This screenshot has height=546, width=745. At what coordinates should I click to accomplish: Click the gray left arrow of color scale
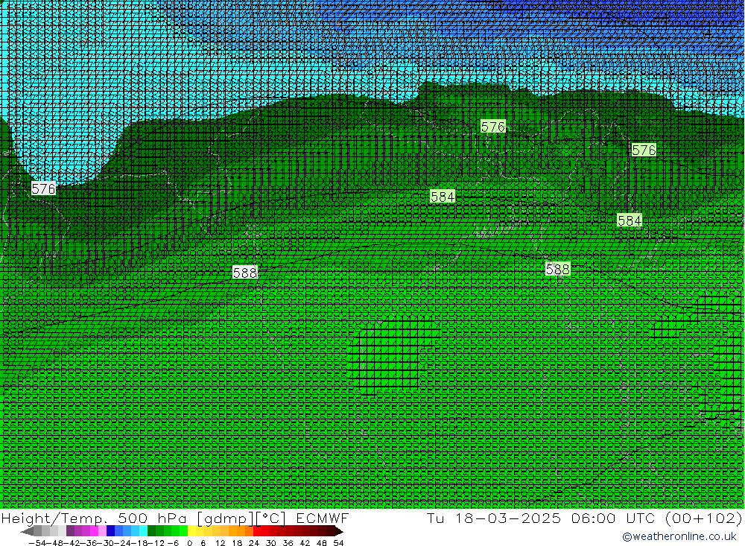click(x=27, y=531)
